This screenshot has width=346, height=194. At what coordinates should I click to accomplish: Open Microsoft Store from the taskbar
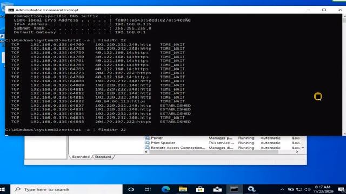200,189
